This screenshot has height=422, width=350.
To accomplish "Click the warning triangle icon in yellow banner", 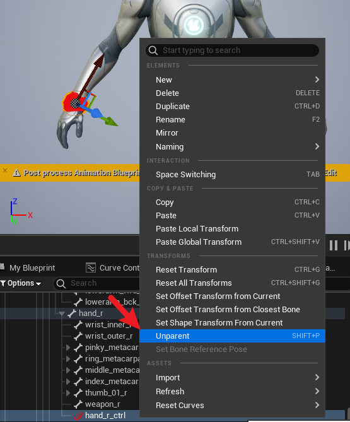I will tap(16, 173).
